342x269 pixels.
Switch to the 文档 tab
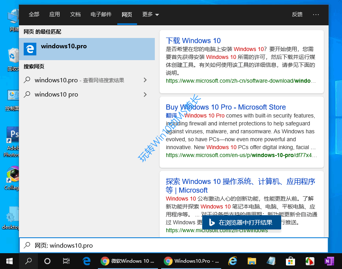pyautogui.click(x=75, y=14)
